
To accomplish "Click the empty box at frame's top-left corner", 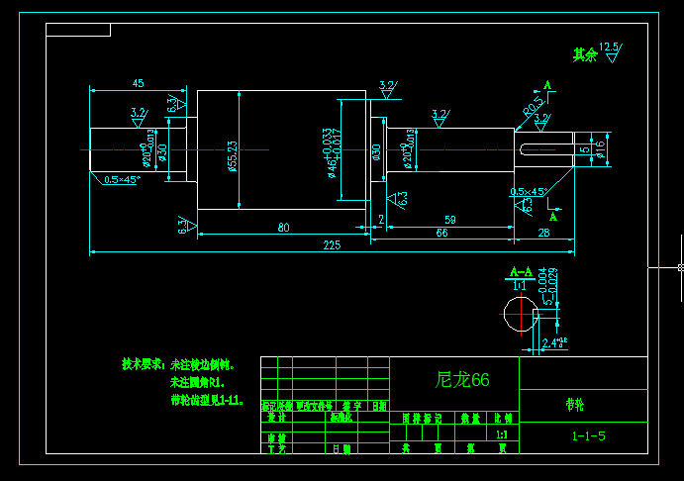I will click(78, 30).
